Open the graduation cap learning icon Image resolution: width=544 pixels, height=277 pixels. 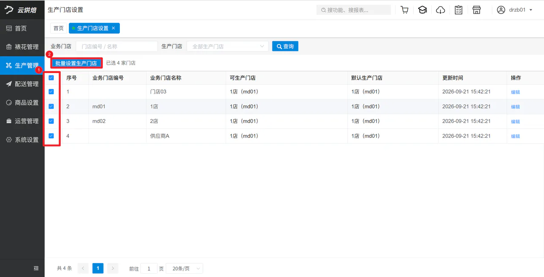tap(422, 10)
